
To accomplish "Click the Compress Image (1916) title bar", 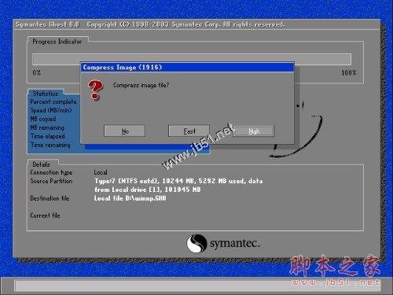I will pos(187,68).
